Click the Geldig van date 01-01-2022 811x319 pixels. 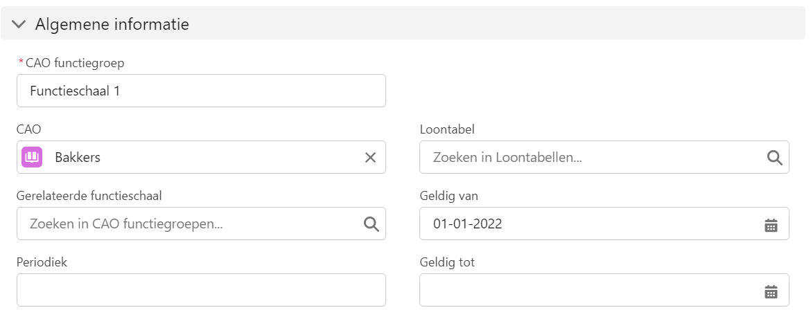coord(468,224)
